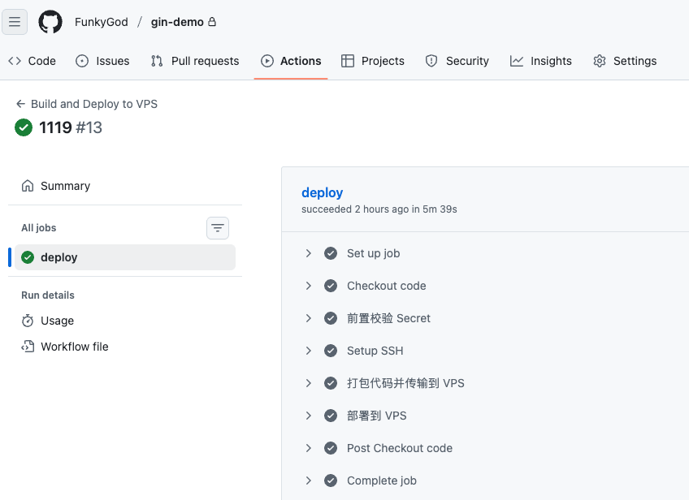Click the green success check beside 1119

24,127
